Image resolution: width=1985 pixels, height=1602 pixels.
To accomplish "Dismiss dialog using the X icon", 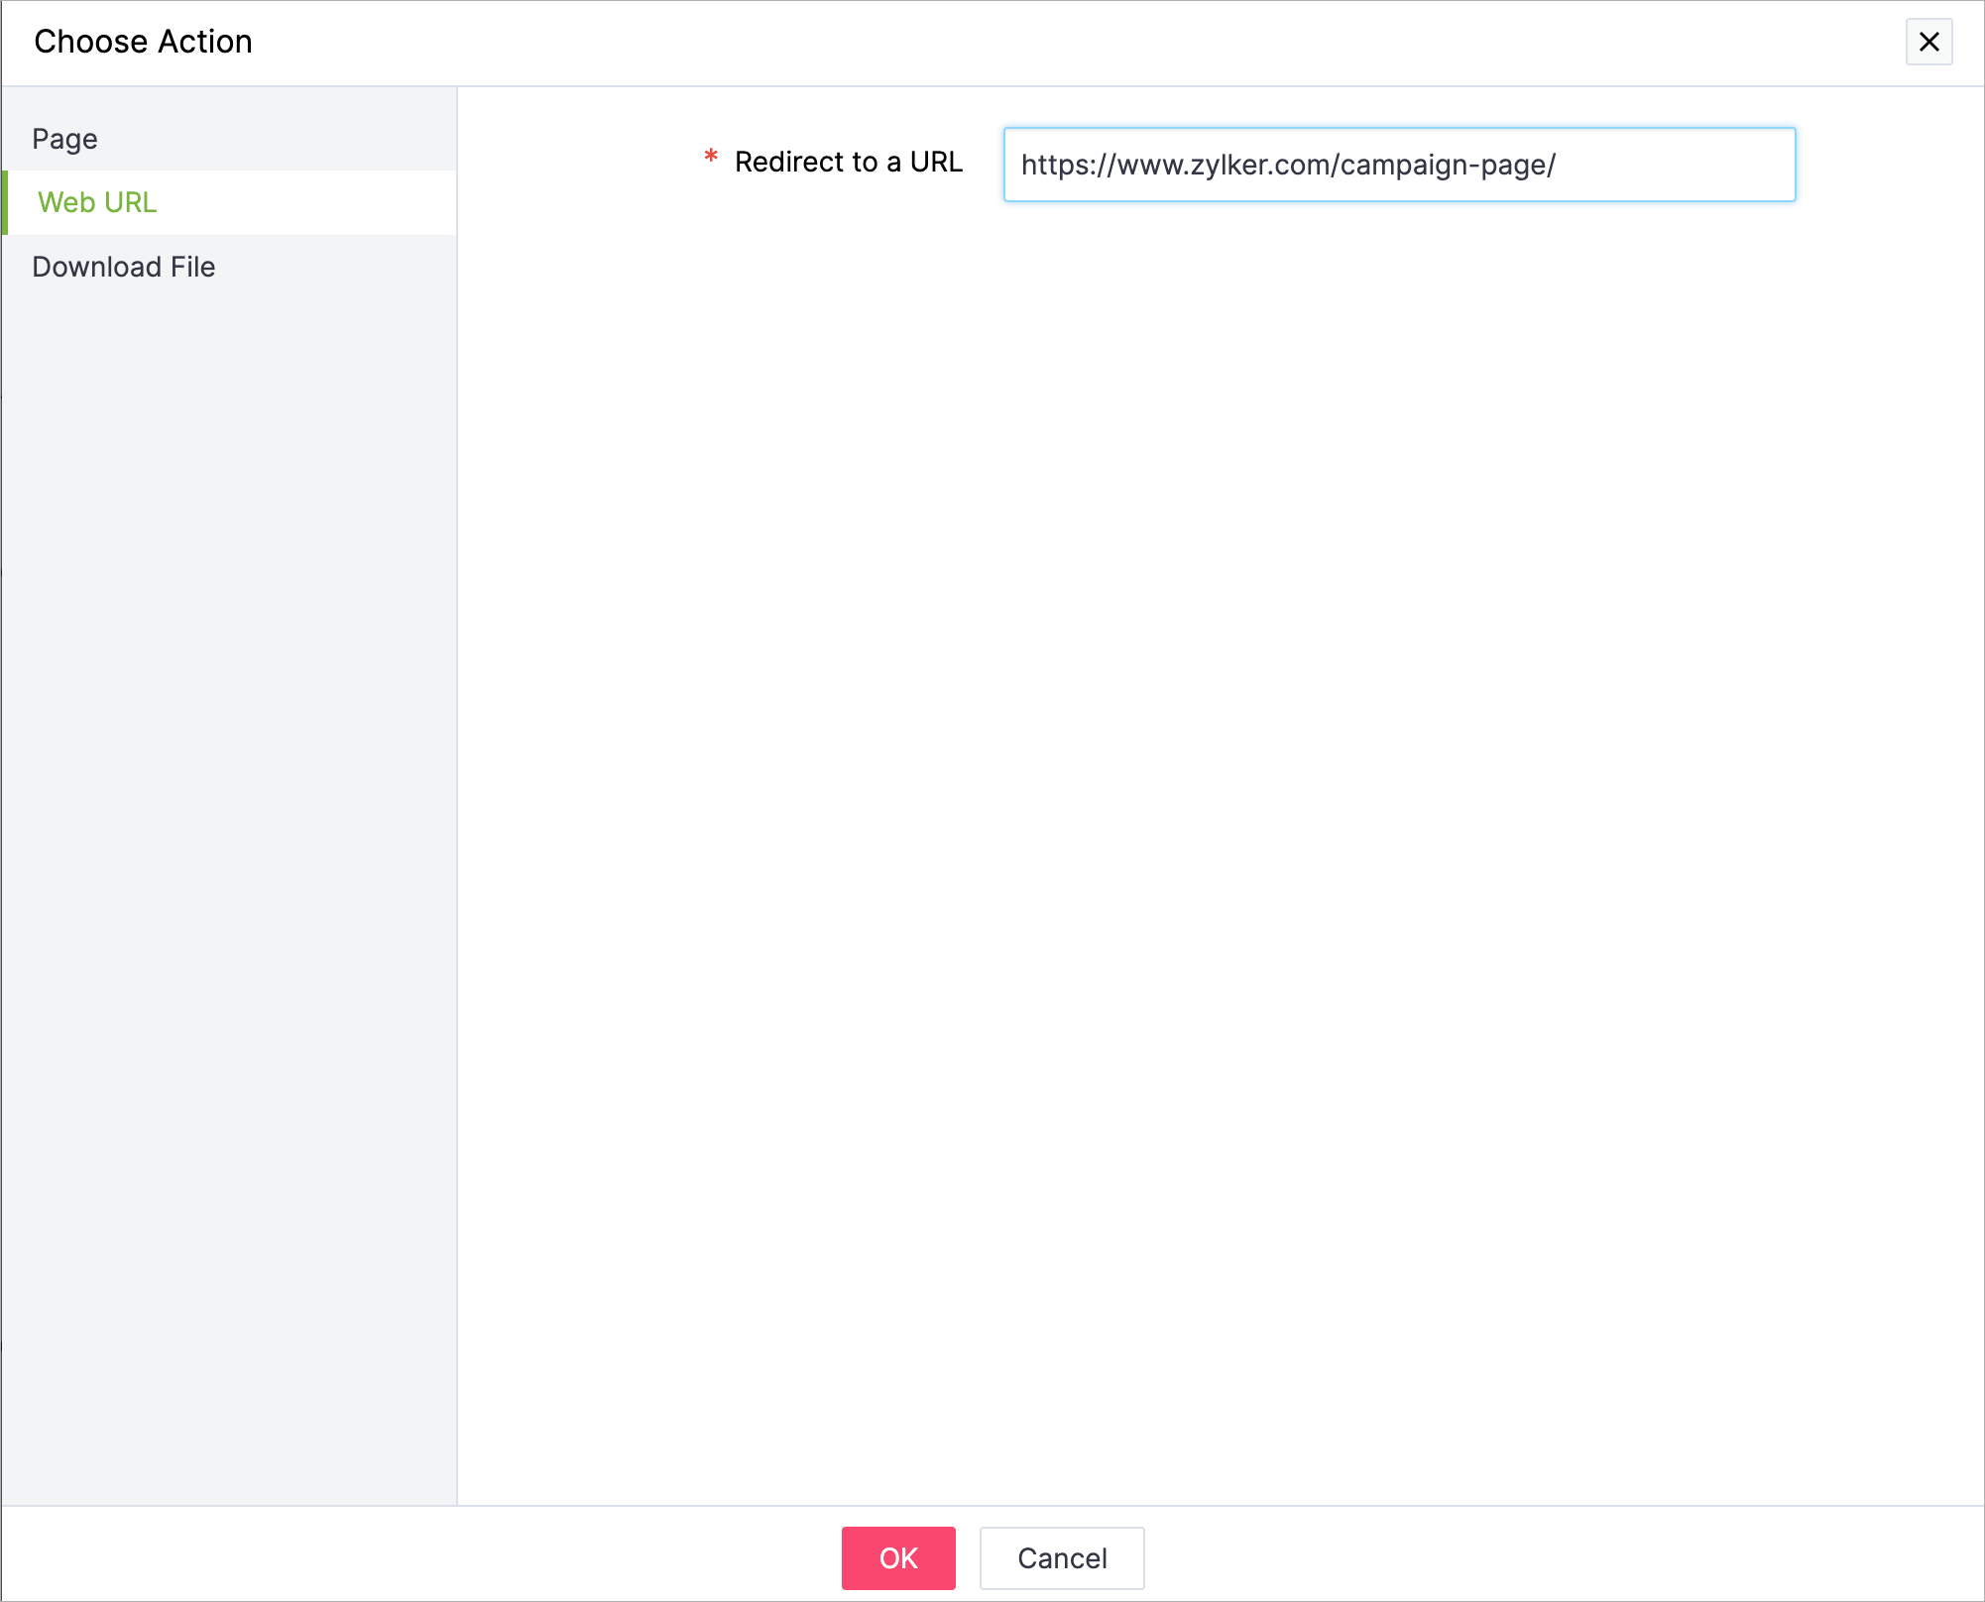I will click(x=1927, y=42).
